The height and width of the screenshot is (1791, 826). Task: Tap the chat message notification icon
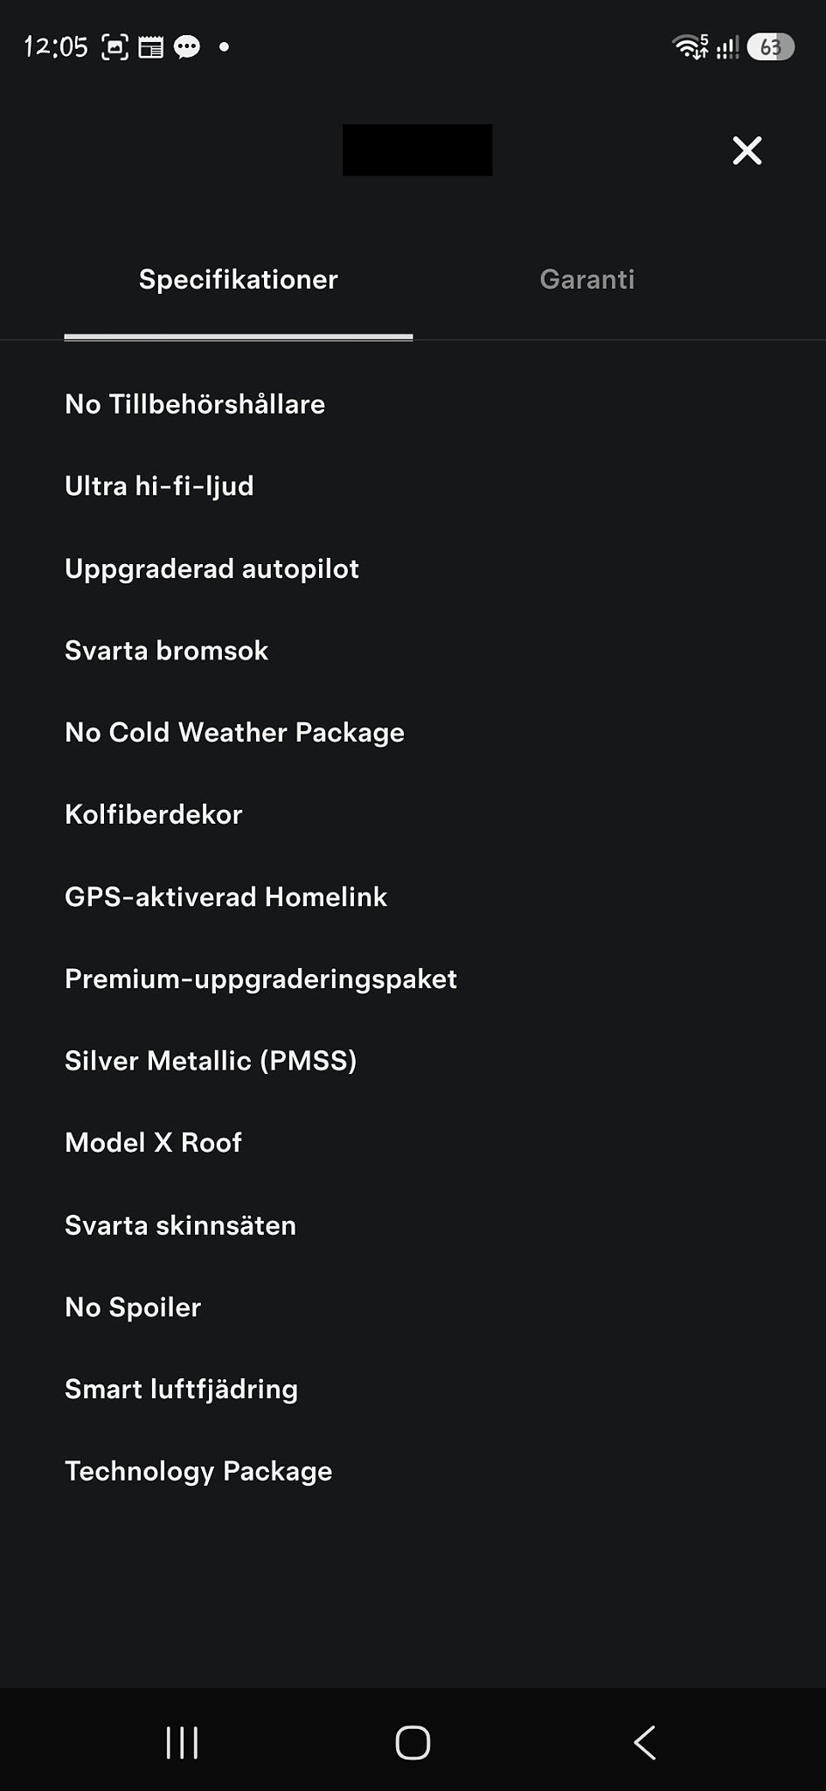click(x=187, y=46)
